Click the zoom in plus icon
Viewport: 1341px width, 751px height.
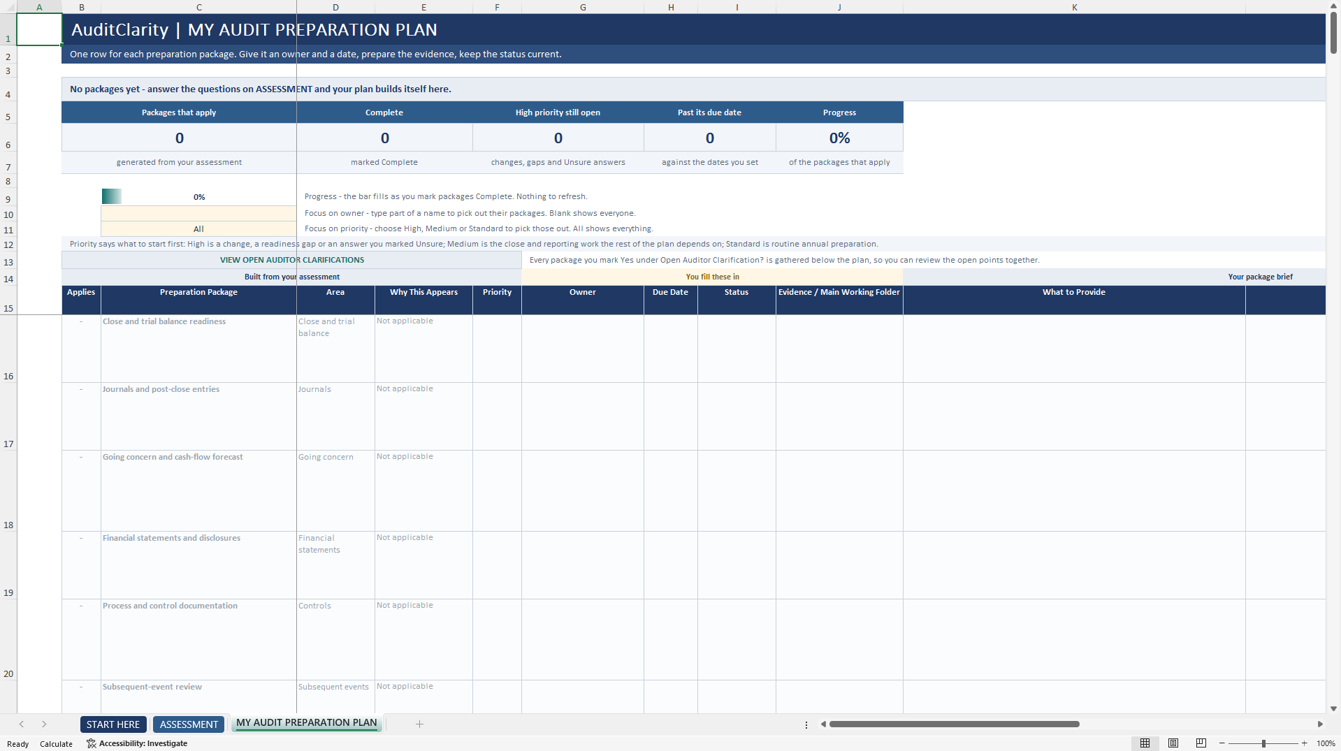1304,743
